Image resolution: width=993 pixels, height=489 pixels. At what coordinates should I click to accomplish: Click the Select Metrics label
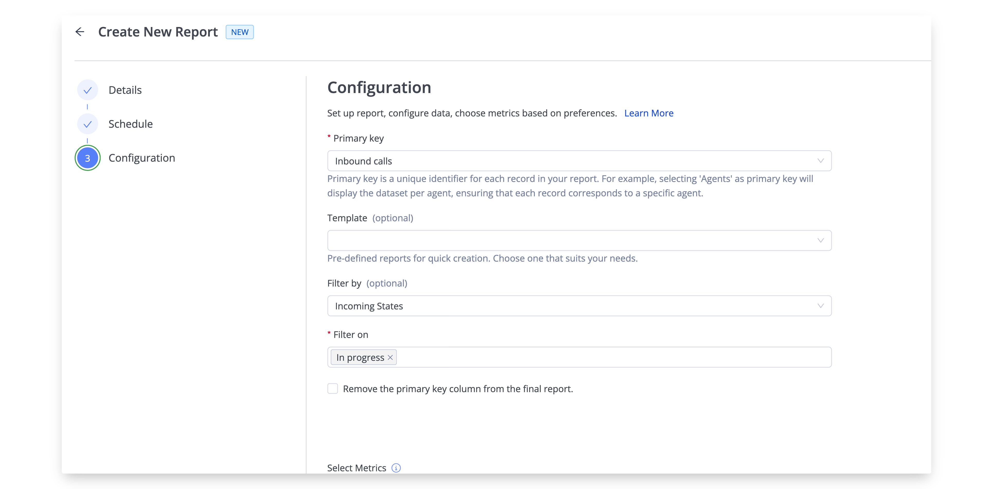pos(357,468)
